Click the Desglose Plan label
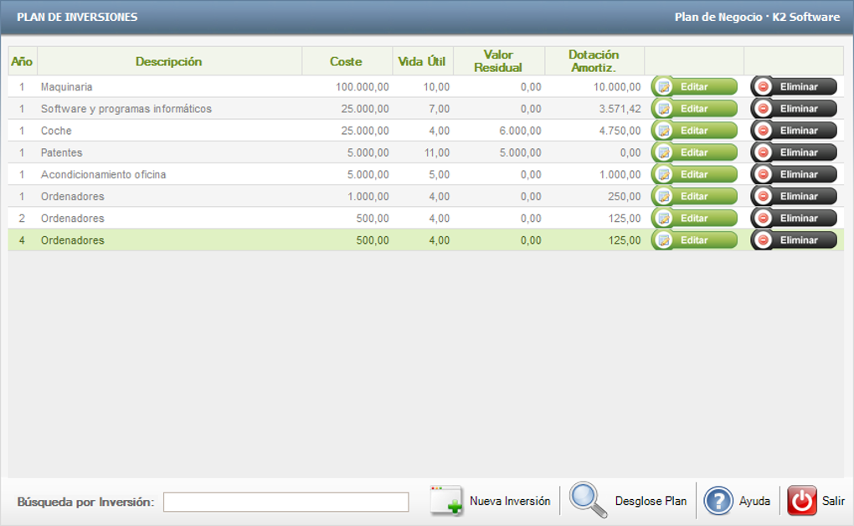The height and width of the screenshot is (526, 854). pos(651,501)
